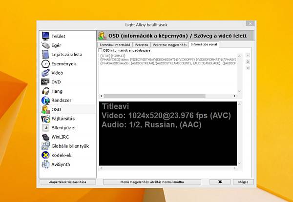Select the Hang headphones icon
The height and width of the screenshot is (202, 293).
point(45,91)
